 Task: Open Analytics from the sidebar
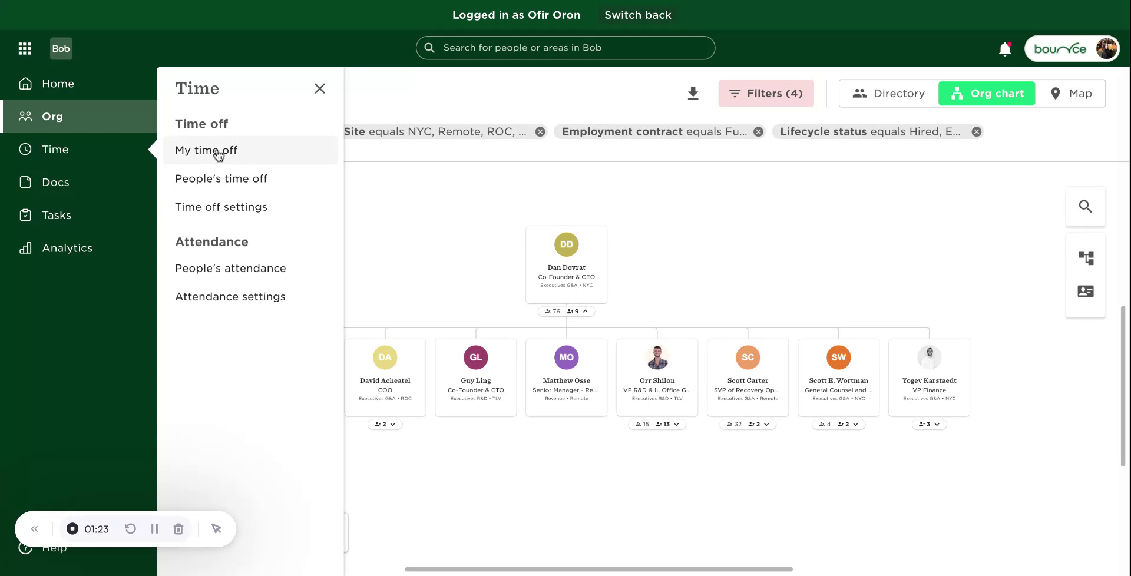pos(67,247)
